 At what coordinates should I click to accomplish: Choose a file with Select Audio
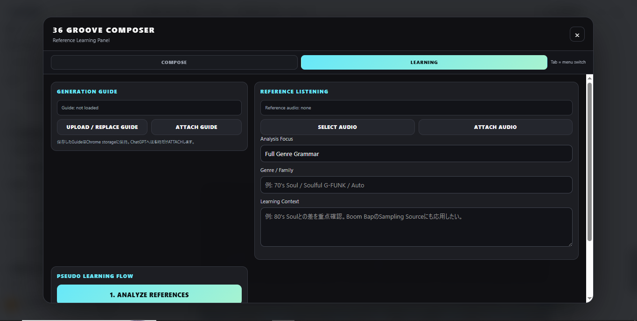(x=337, y=127)
